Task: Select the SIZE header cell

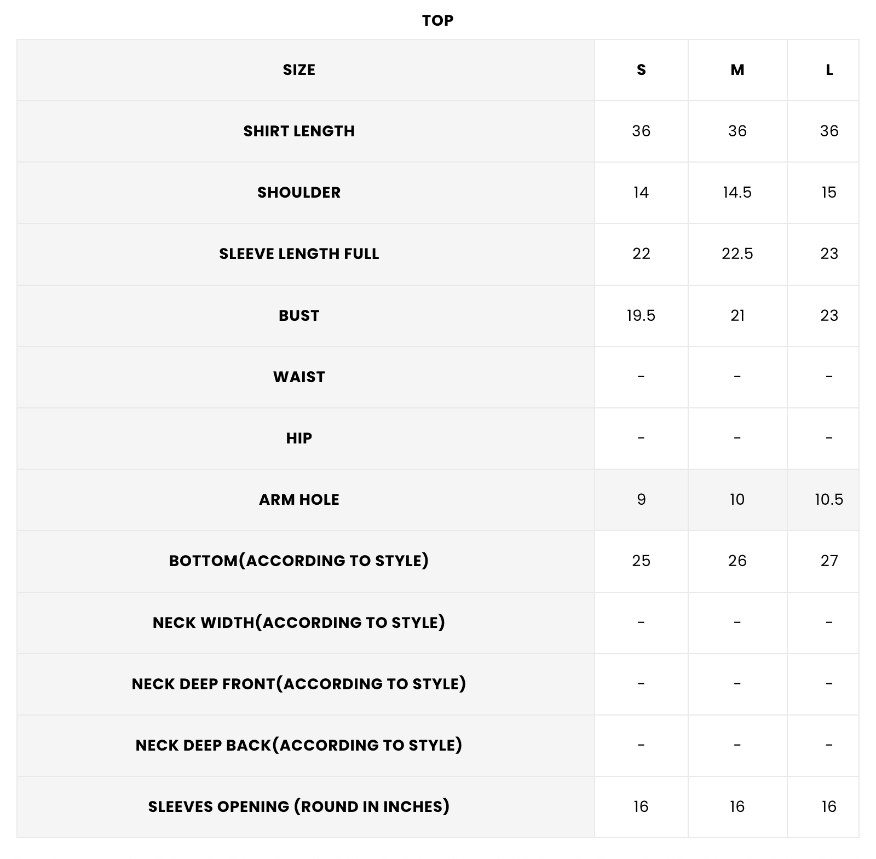Action: [299, 70]
